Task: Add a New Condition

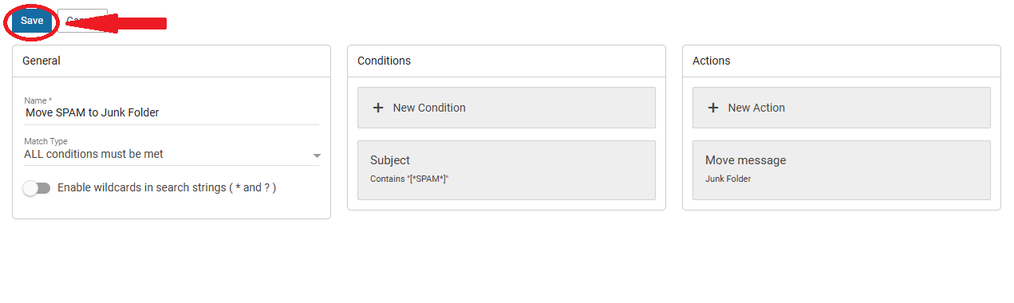Action: 507,108
